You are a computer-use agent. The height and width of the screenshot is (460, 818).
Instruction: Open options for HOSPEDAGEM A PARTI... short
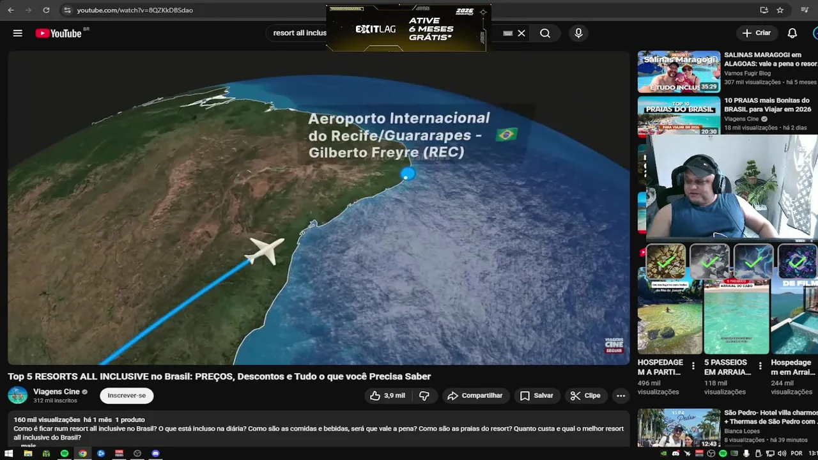tap(693, 366)
